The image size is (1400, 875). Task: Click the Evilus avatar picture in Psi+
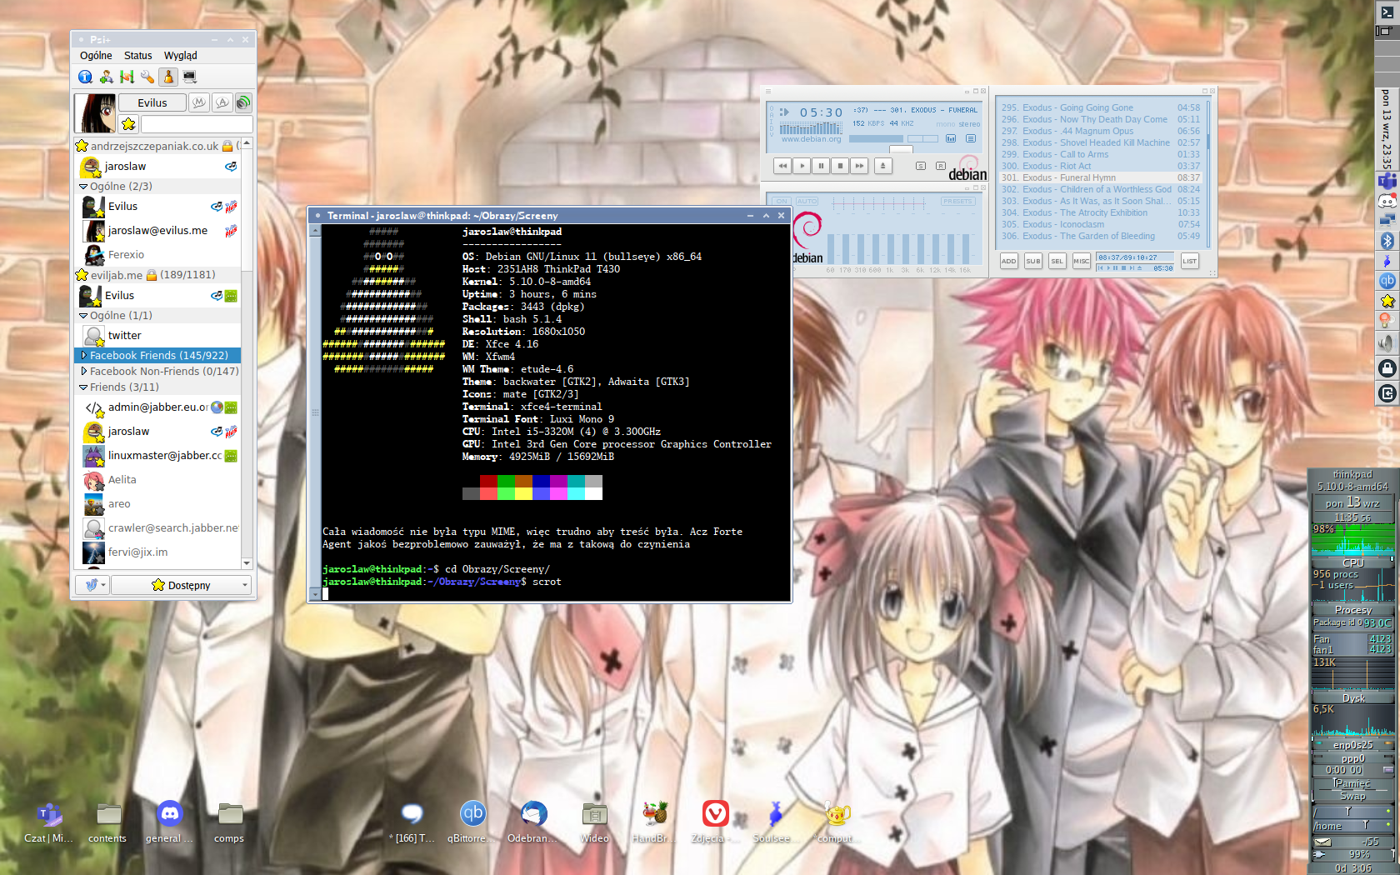click(95, 113)
